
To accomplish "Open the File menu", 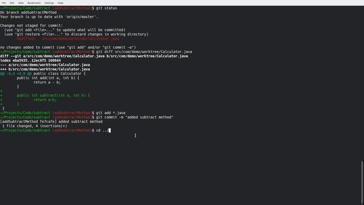I will (x=4, y=3).
